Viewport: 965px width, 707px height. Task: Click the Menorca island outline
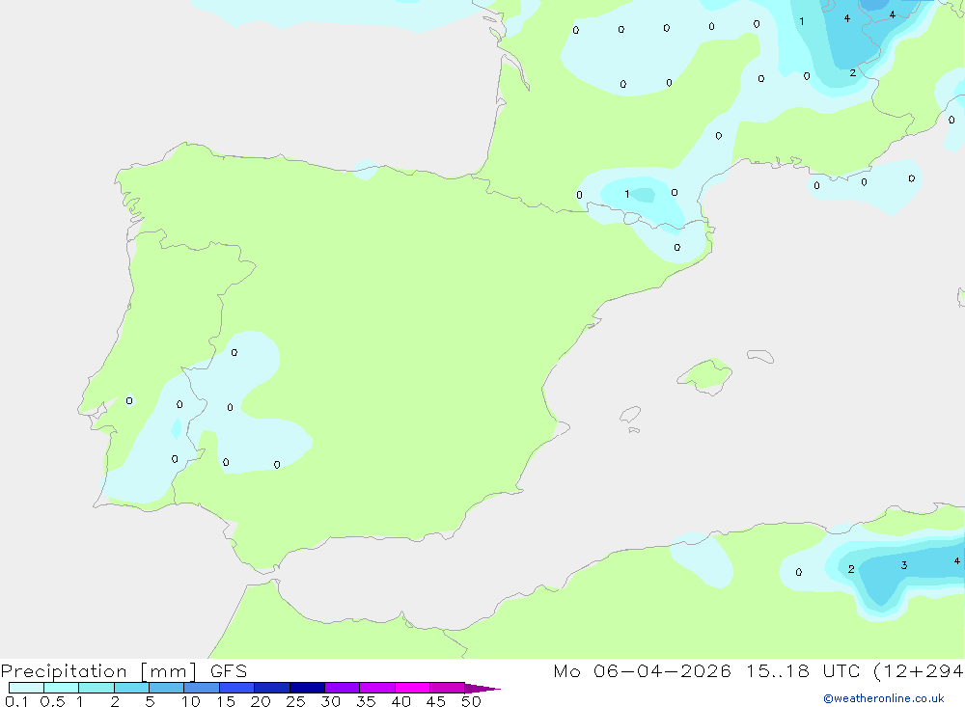point(760,356)
